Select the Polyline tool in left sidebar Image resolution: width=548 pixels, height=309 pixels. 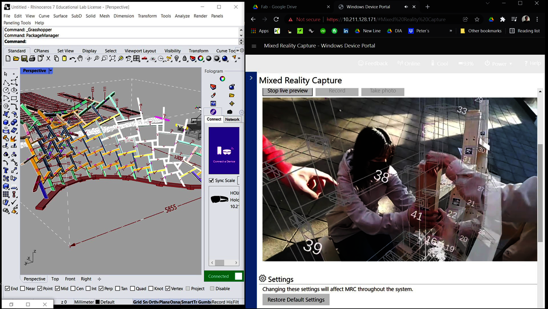(6, 82)
